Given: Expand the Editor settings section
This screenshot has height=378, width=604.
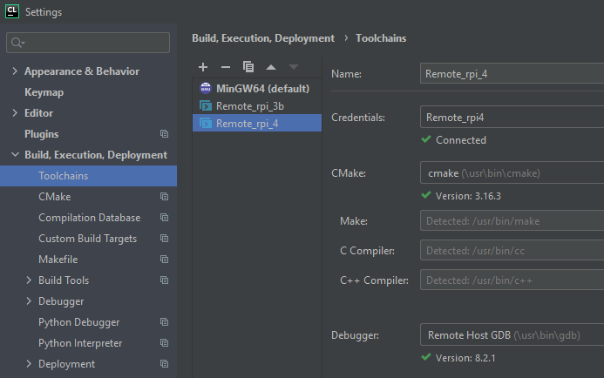Looking at the screenshot, I should tap(15, 113).
